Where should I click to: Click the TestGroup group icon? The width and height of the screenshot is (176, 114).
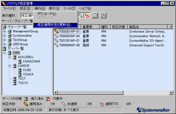coord(10,40)
